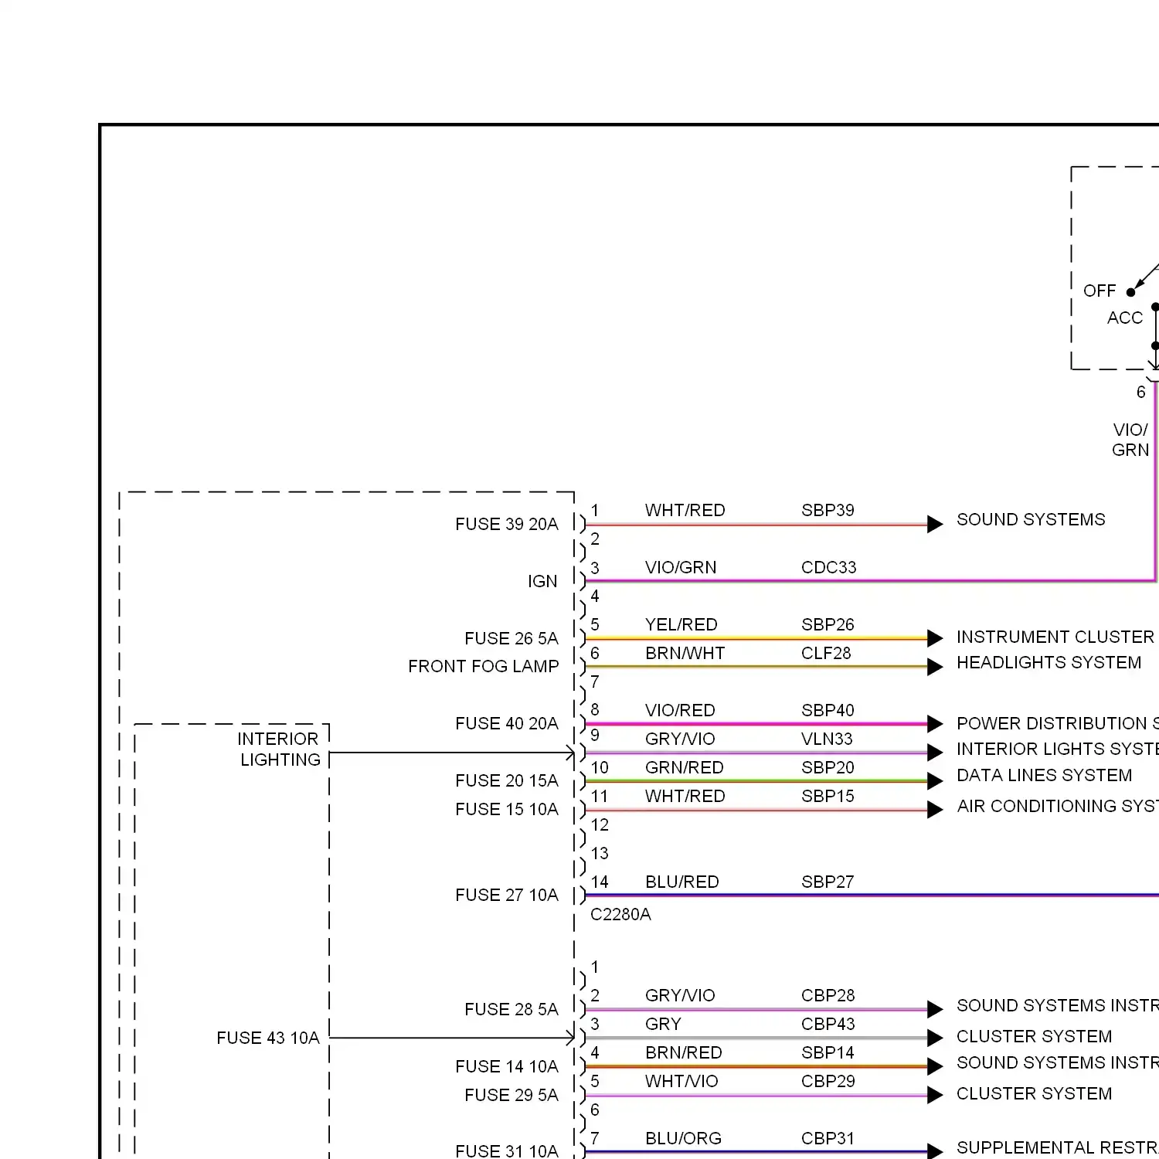1159x1159 pixels.
Task: Click the WHT/VIO wire color label
Action: click(x=681, y=1081)
